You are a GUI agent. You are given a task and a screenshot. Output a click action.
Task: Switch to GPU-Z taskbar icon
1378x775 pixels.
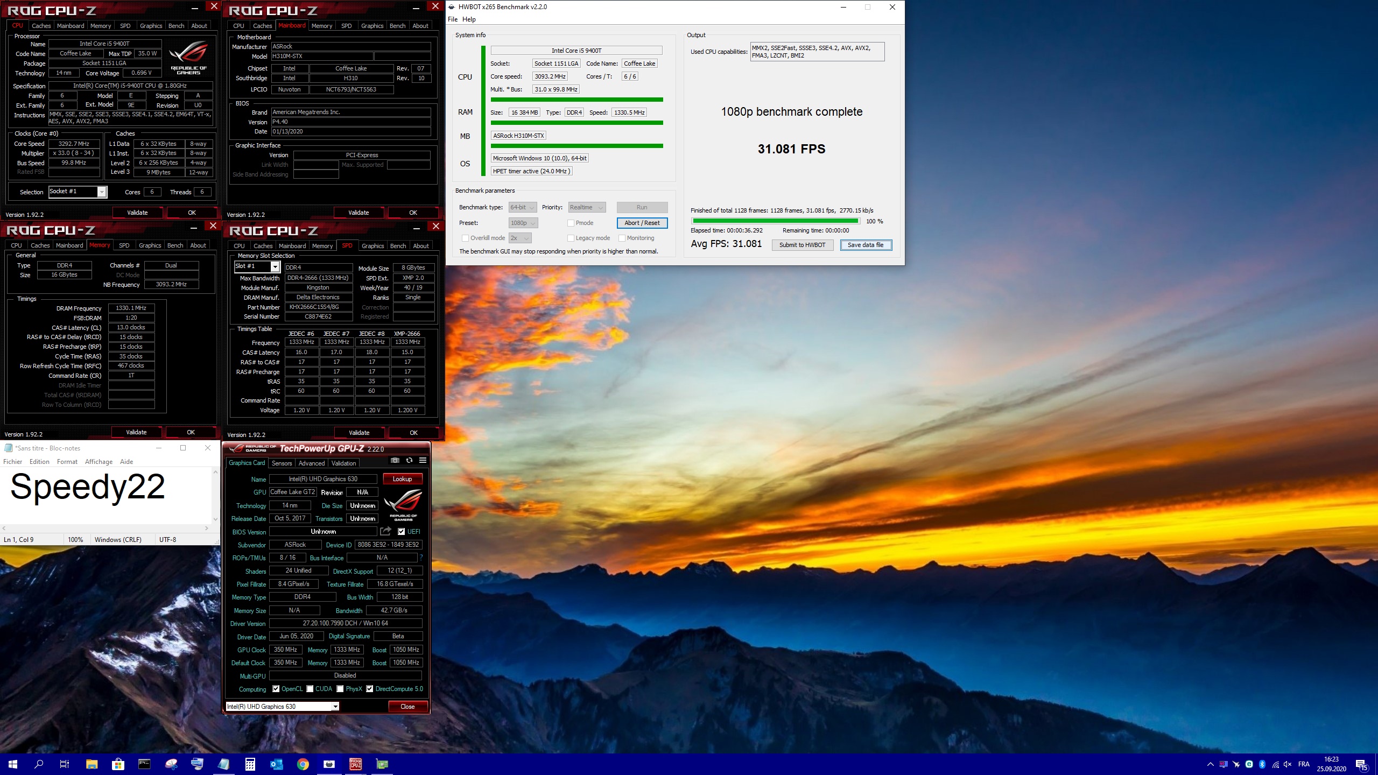click(382, 764)
